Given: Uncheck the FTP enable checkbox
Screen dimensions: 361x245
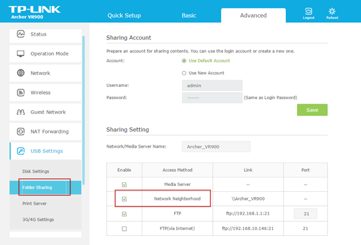Looking at the screenshot, I should click(x=124, y=214).
